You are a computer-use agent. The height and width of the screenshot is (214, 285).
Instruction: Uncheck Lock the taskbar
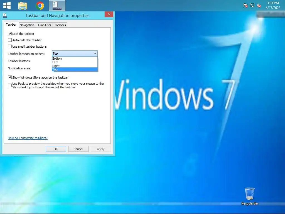point(10,34)
